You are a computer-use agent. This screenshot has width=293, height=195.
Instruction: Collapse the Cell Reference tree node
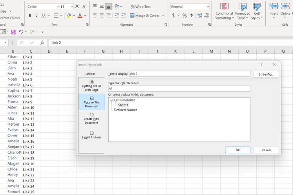point(111,100)
